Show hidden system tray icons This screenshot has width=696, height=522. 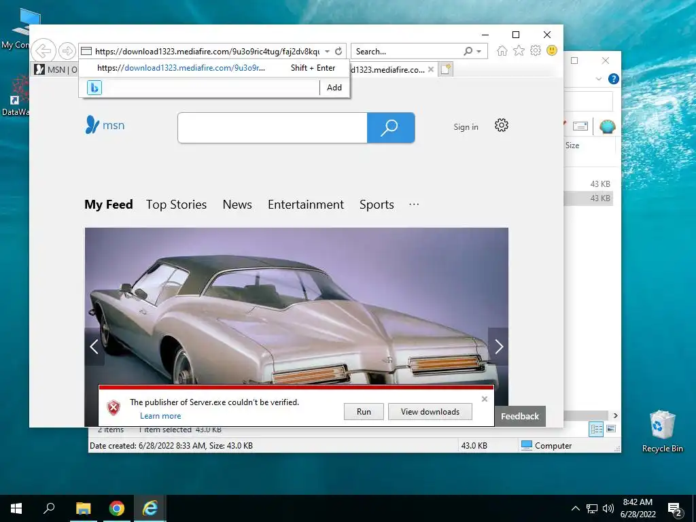[575, 508]
